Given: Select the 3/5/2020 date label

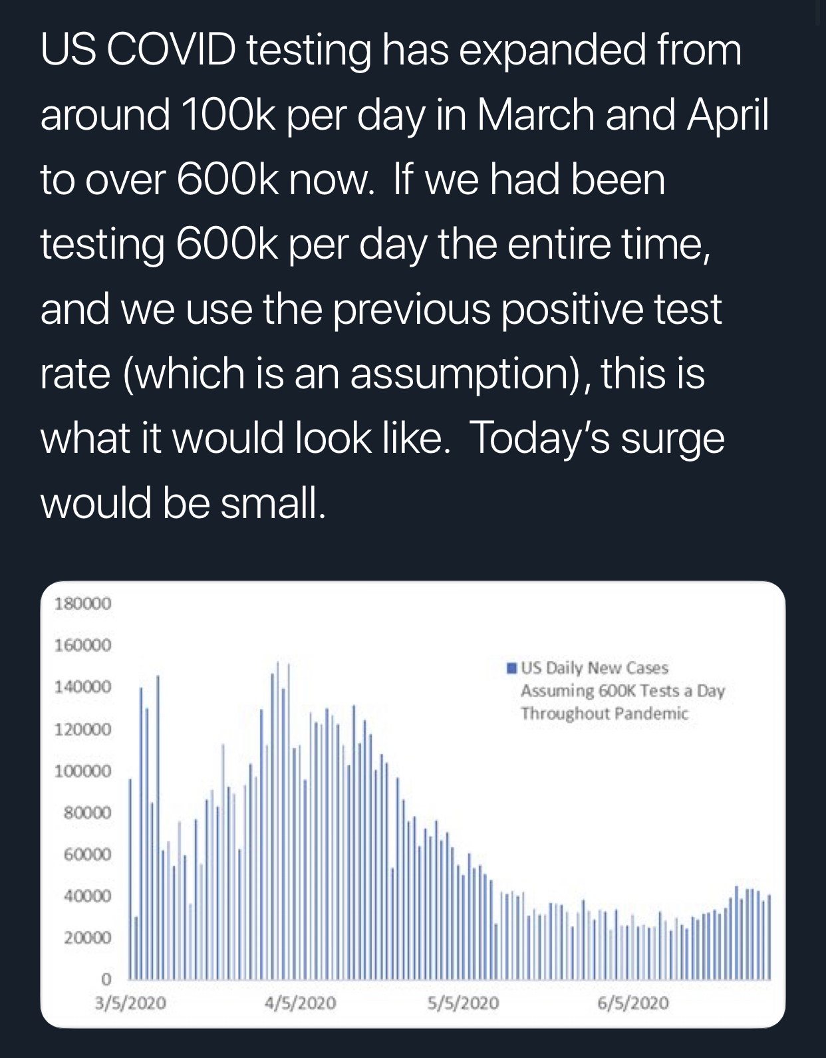Looking at the screenshot, I should coord(130,1003).
